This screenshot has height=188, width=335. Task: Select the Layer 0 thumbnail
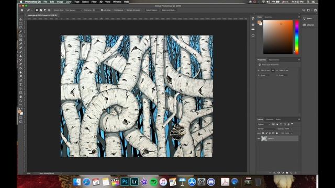click(x=264, y=138)
